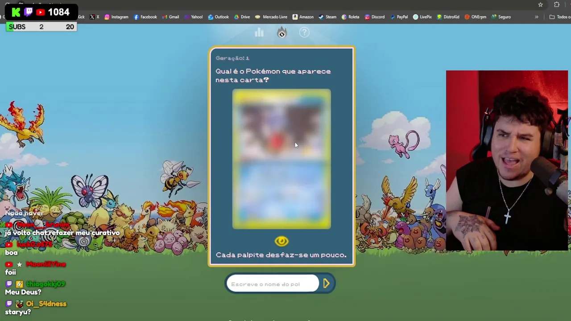
Task: Click the streak flame icon
Action: (282, 33)
